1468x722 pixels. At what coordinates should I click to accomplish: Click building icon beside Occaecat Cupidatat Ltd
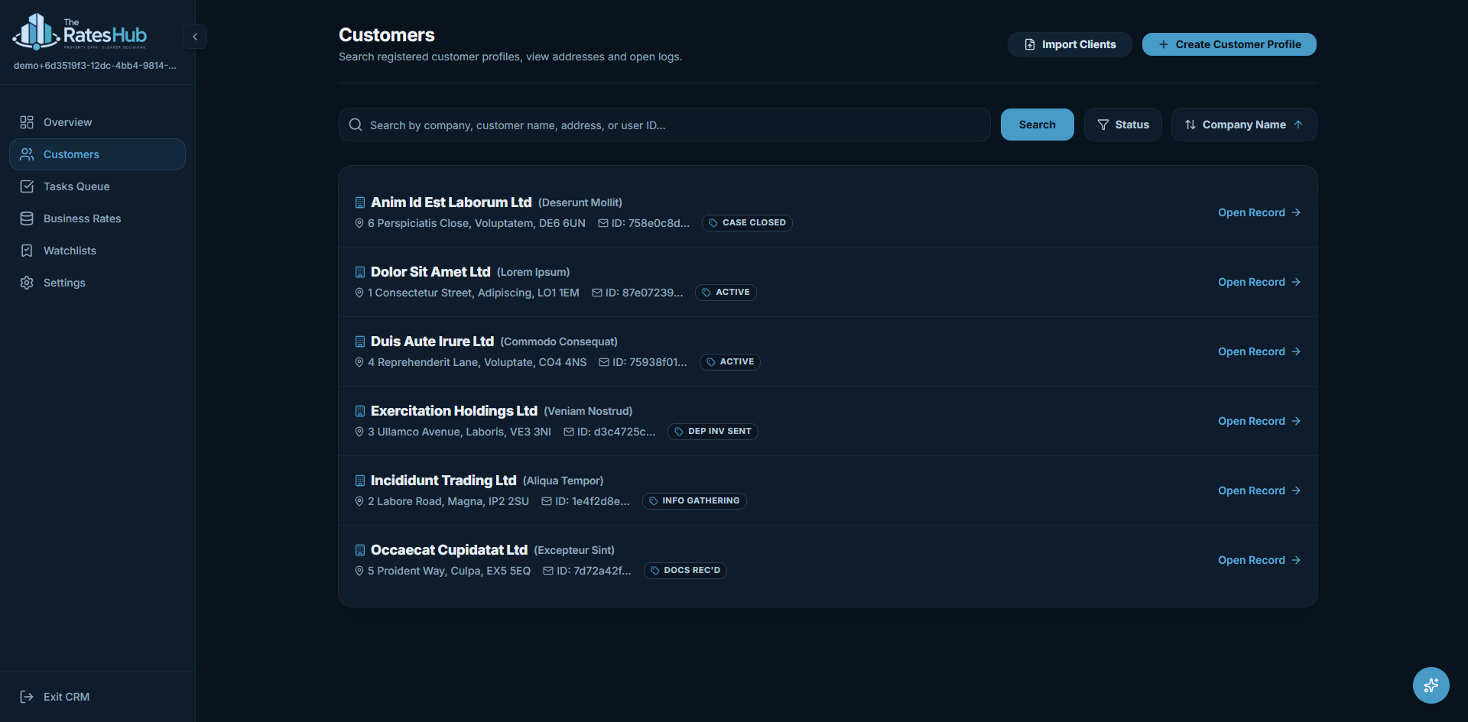click(x=360, y=550)
